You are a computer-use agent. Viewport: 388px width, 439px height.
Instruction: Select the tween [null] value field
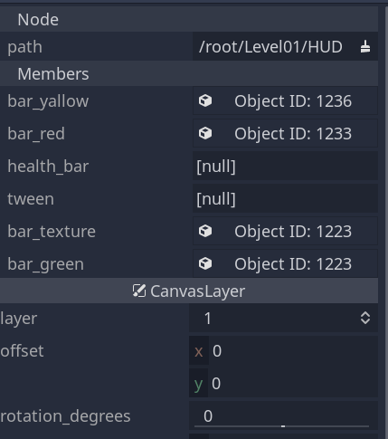[x=285, y=198]
